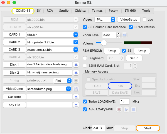167x134 pixels.
Task: Disable 80 Column Card Interlace
Action: tap(85, 27)
